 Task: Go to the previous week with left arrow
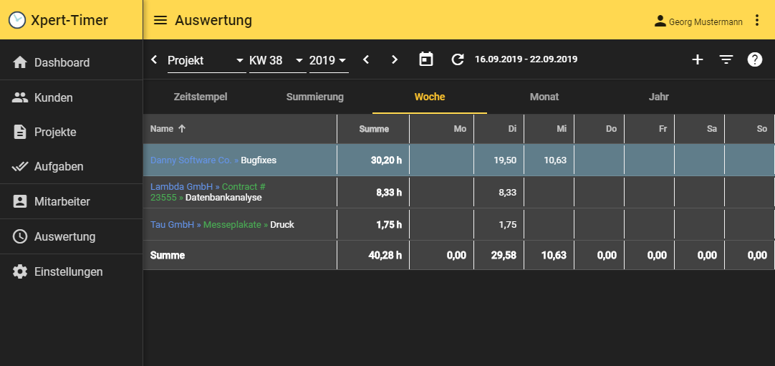tap(366, 59)
